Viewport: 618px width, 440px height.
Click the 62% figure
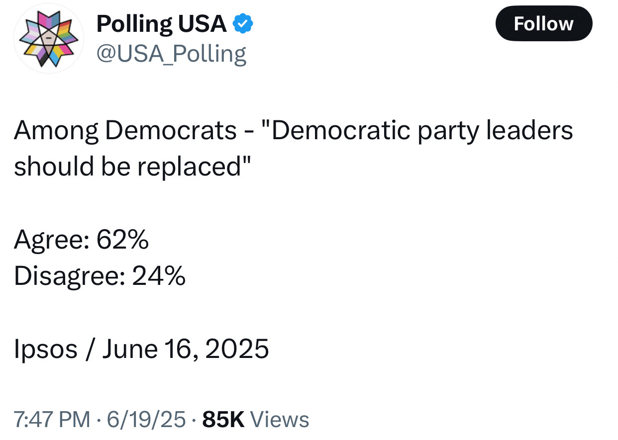click(122, 240)
